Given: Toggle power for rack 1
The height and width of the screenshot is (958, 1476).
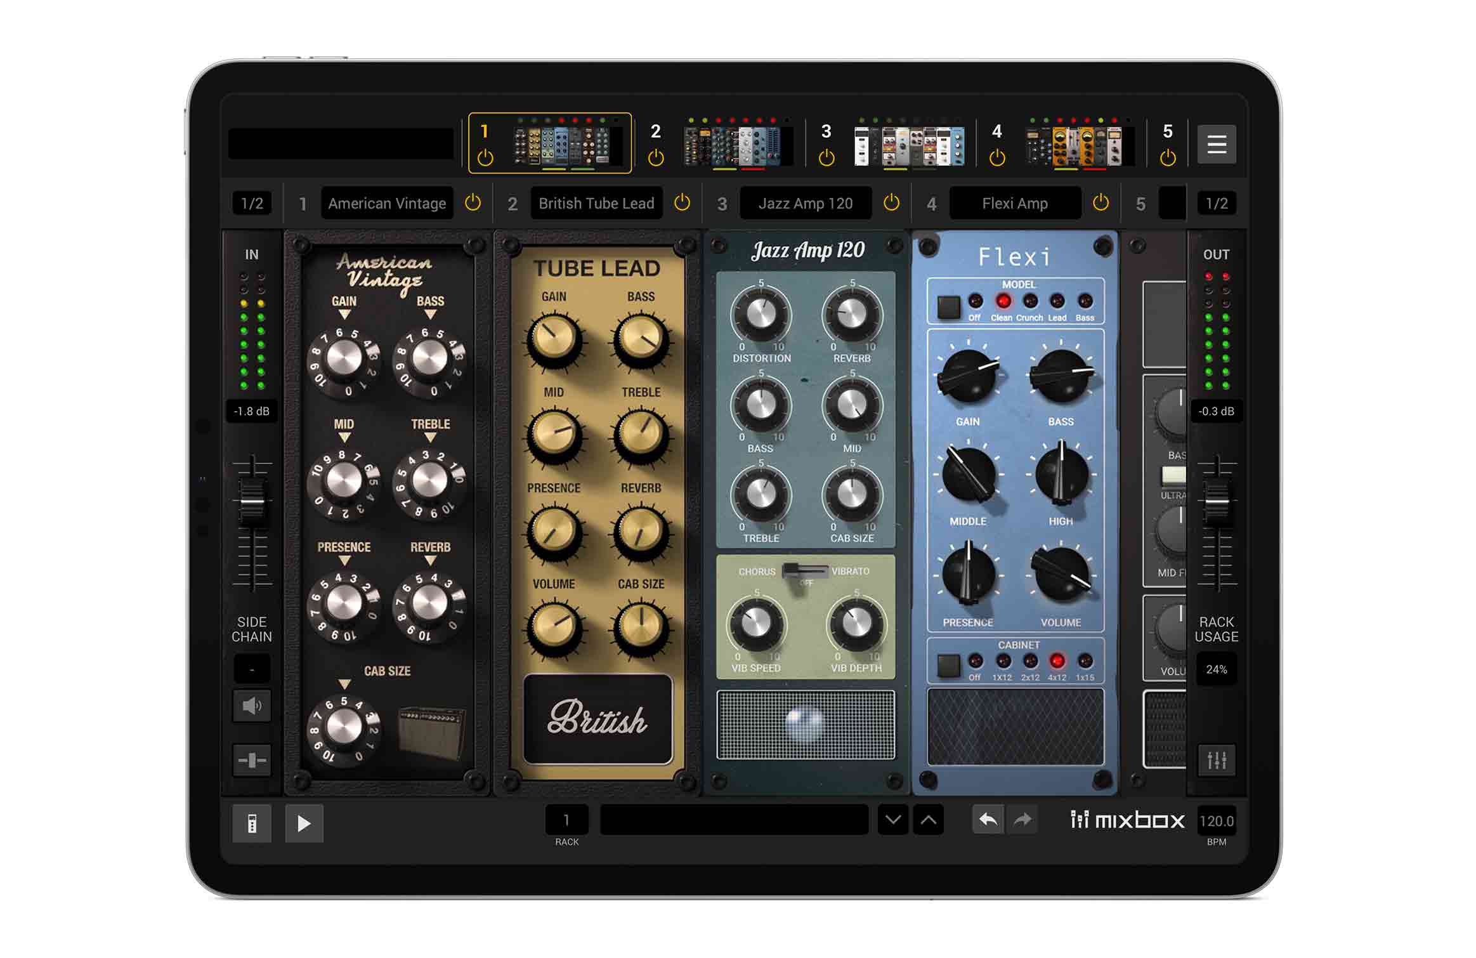Looking at the screenshot, I should (x=485, y=157).
